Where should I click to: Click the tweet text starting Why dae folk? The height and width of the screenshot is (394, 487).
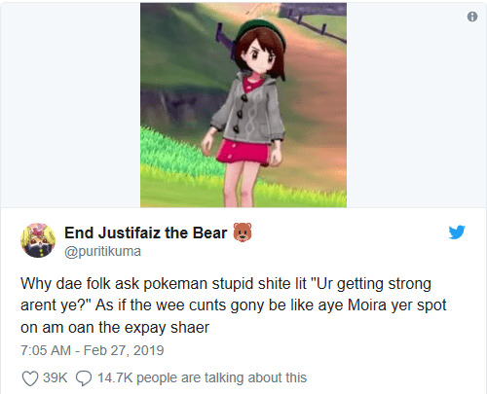click(234, 305)
